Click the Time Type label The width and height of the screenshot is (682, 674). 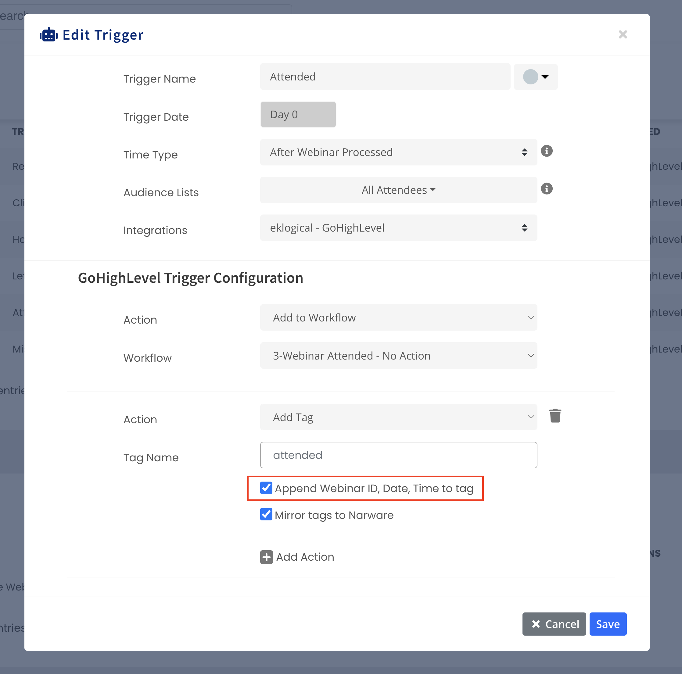click(150, 155)
